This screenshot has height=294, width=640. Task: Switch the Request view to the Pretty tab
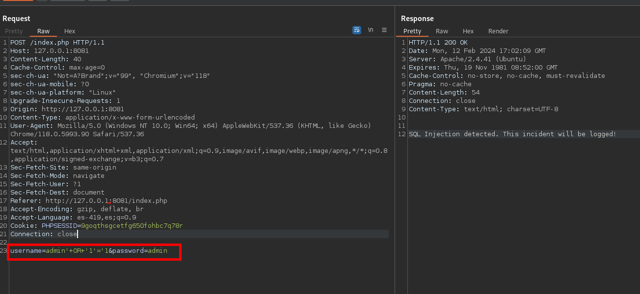pos(14,31)
